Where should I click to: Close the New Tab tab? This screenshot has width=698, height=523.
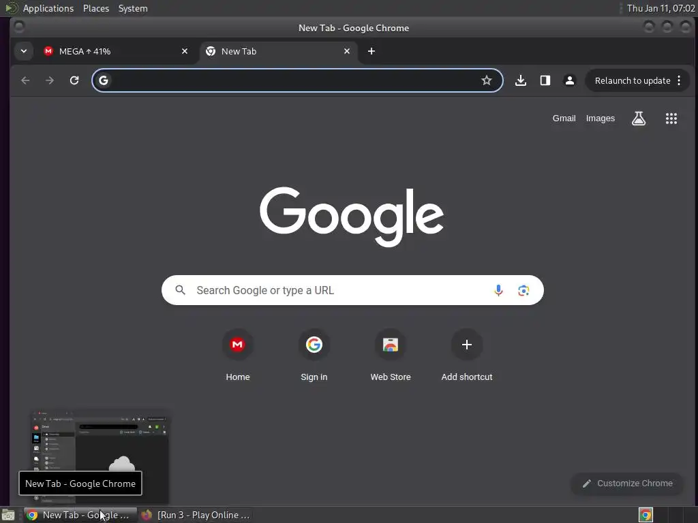(x=347, y=51)
